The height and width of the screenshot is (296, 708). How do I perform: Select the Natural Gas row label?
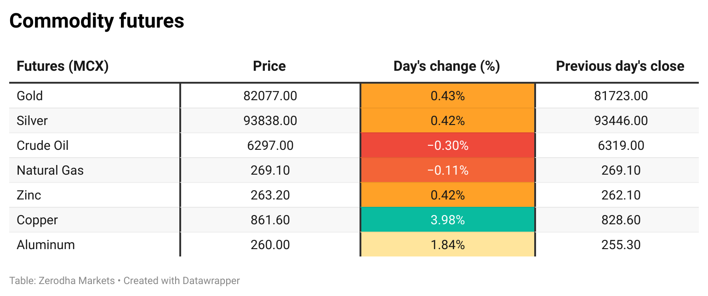(50, 170)
